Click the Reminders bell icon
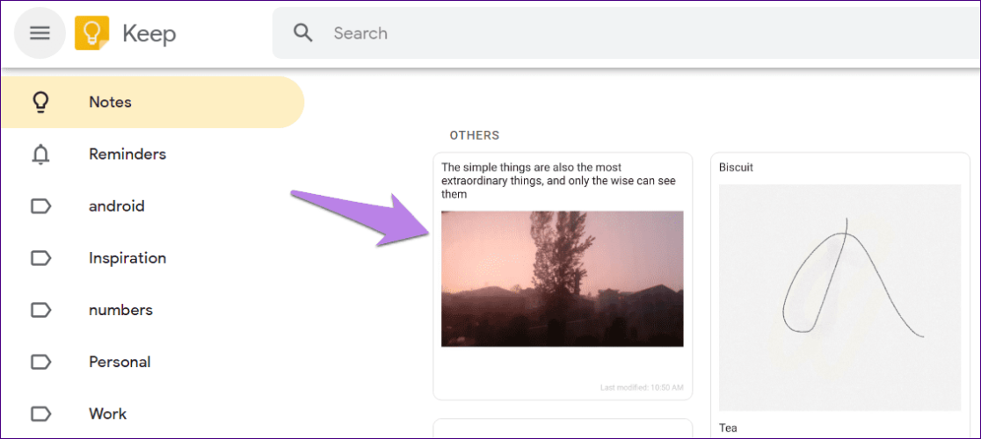981x439 pixels. 40,155
